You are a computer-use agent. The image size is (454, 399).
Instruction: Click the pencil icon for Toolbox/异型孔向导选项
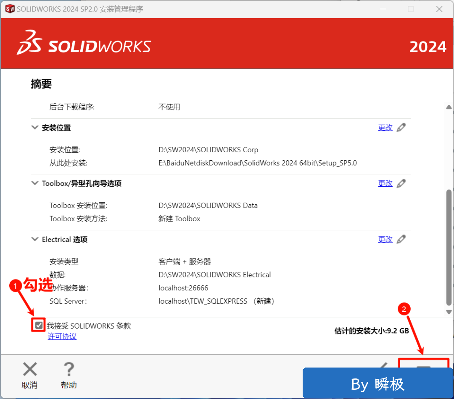(x=401, y=183)
